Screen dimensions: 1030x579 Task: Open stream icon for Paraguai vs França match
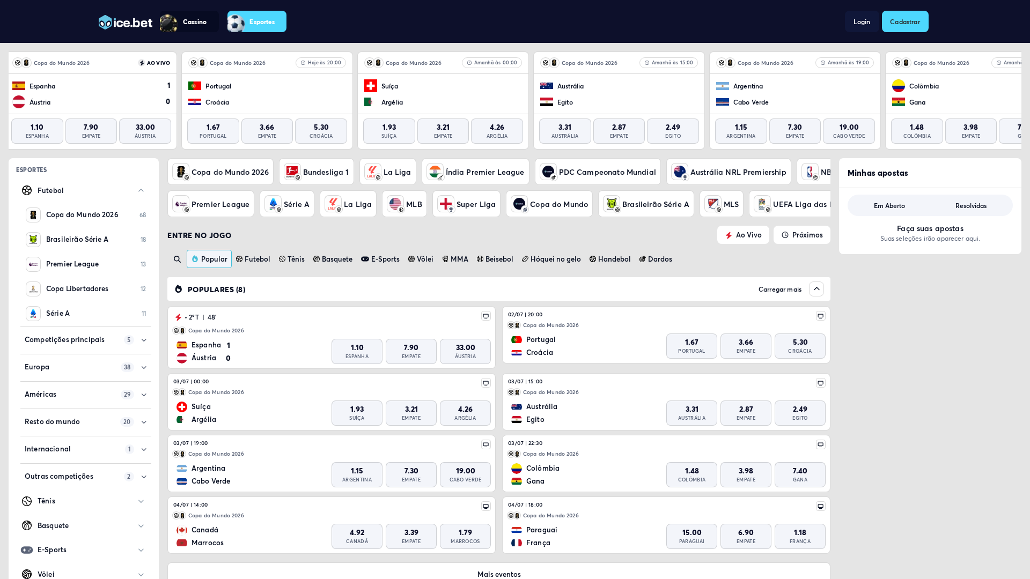pyautogui.click(x=821, y=507)
